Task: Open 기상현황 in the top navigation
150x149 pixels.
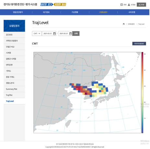Action: click(75, 12)
